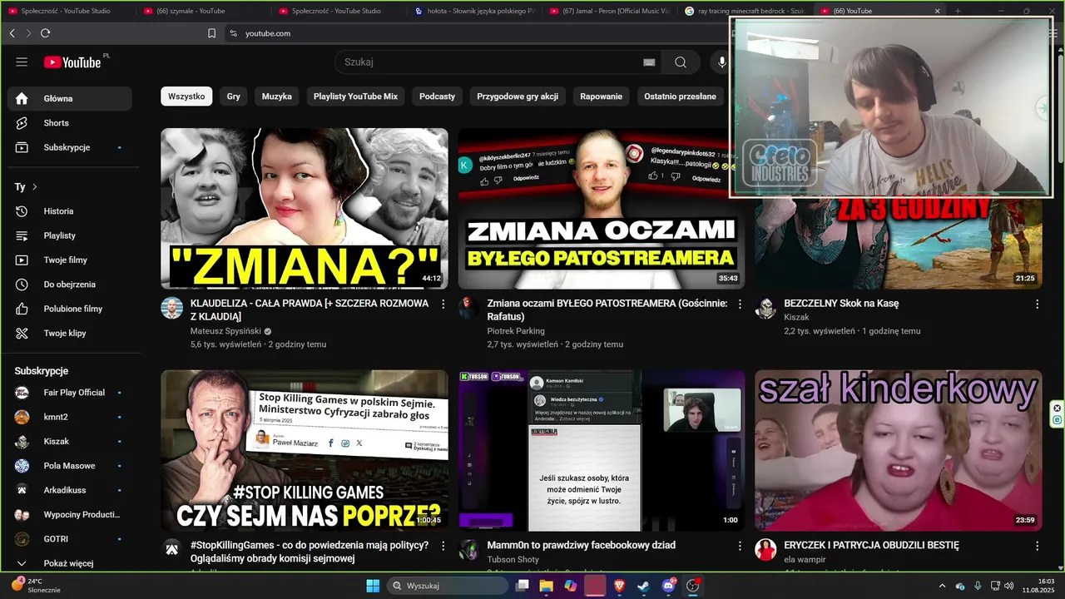The image size is (1065, 599).
Task: Open Discord from the taskbar
Action: pos(668,586)
